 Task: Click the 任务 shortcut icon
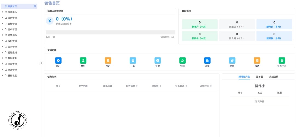click(x=133, y=61)
